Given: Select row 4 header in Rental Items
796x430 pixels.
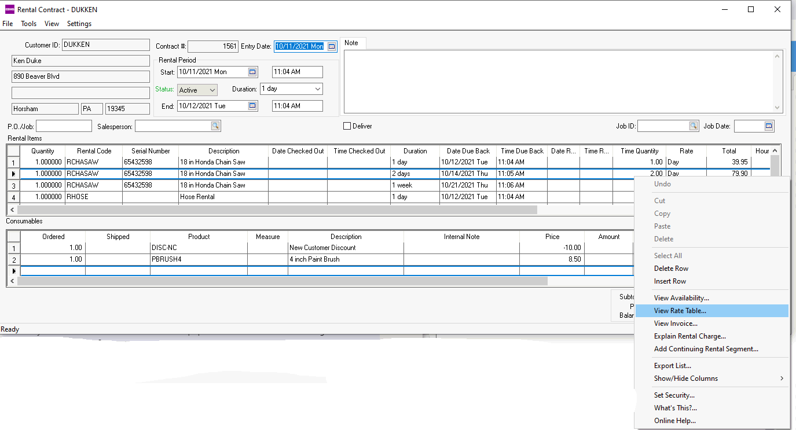Looking at the screenshot, I should 13,197.
